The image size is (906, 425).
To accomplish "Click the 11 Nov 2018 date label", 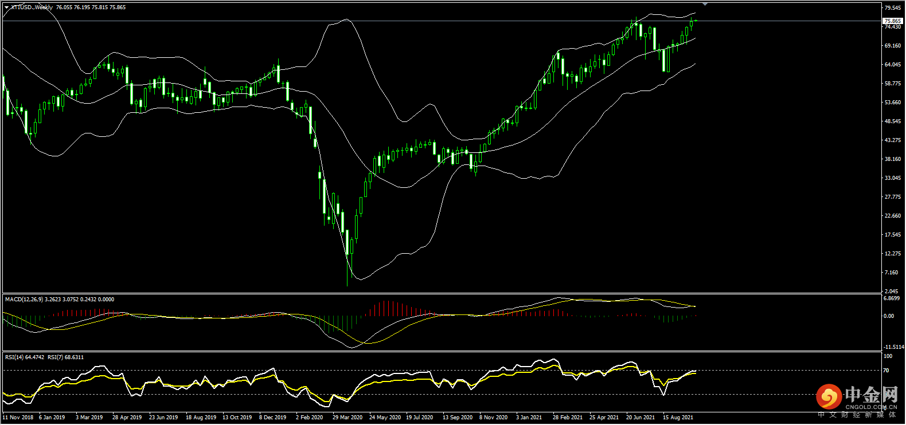I will tap(18, 418).
